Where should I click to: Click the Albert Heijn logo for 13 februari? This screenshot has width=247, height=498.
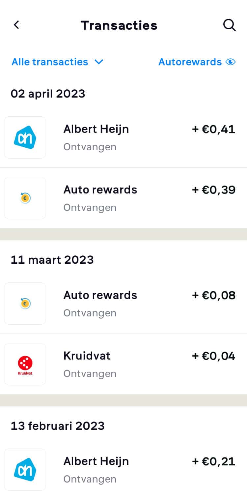(25, 470)
